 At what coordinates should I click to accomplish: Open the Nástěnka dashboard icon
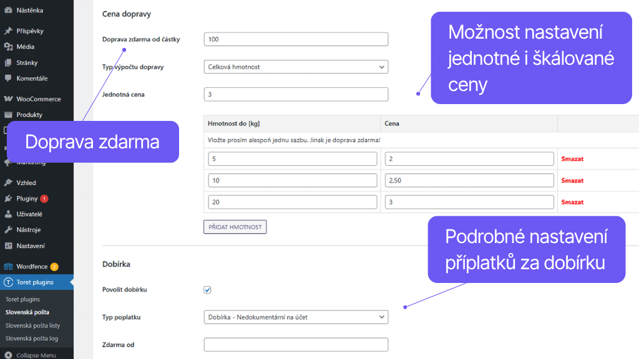(x=9, y=10)
